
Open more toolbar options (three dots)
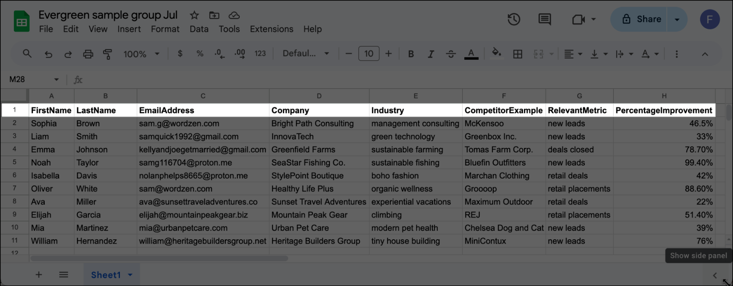tap(677, 54)
